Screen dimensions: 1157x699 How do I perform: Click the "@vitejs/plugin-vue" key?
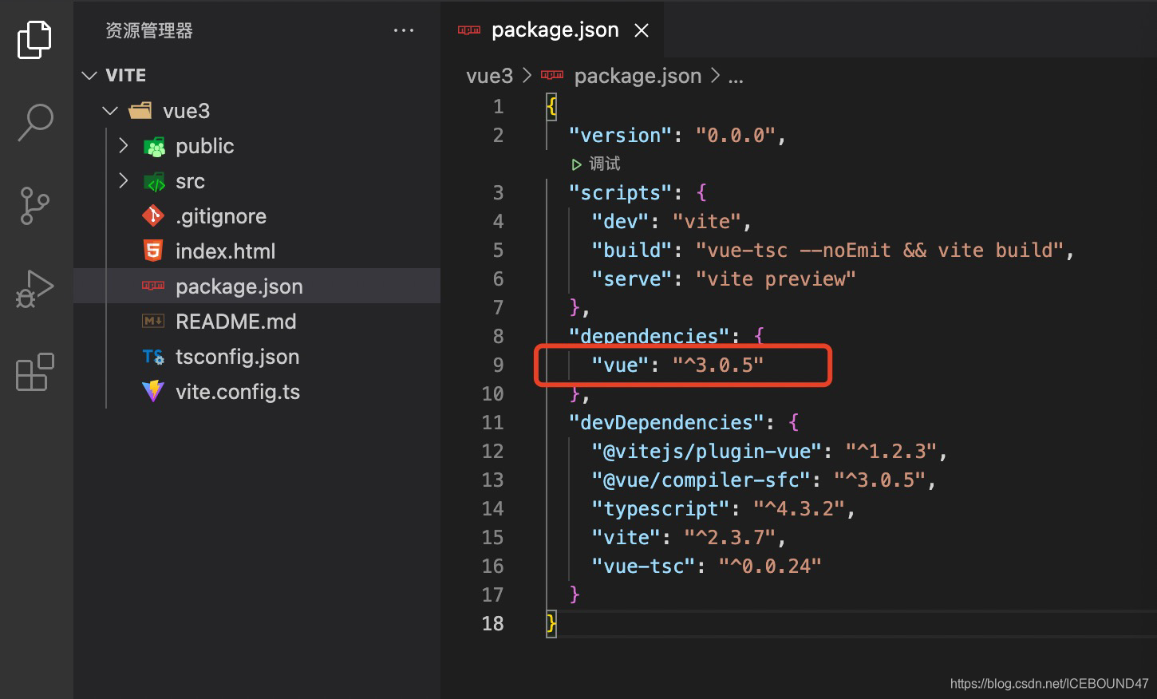[707, 451]
